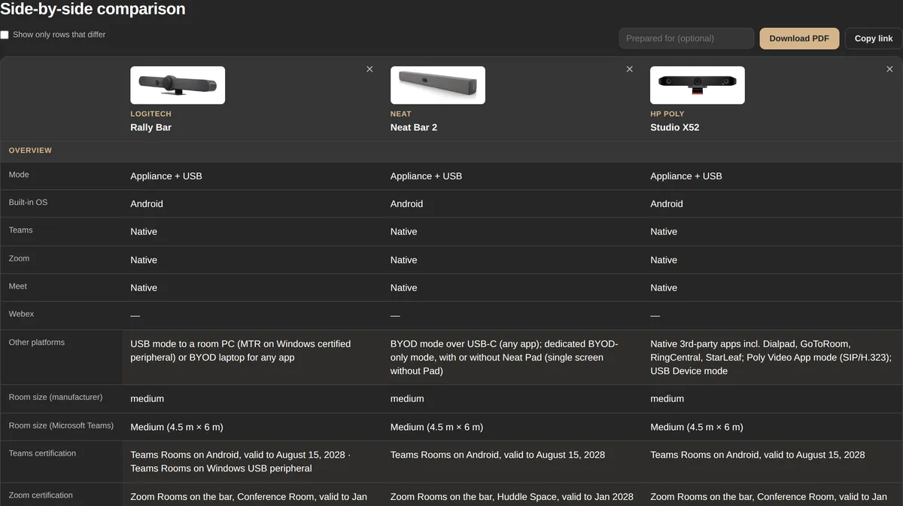Click the Rally Bar product name
Screen dimensions: 903x506
[151, 127]
